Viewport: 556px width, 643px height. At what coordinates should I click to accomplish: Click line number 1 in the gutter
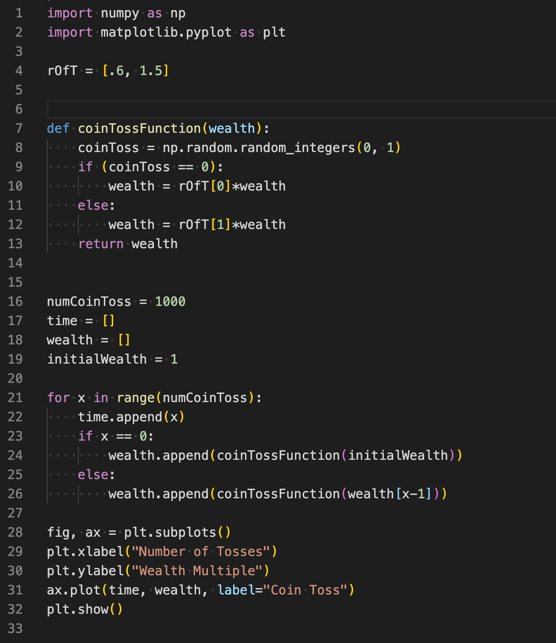tap(19, 13)
